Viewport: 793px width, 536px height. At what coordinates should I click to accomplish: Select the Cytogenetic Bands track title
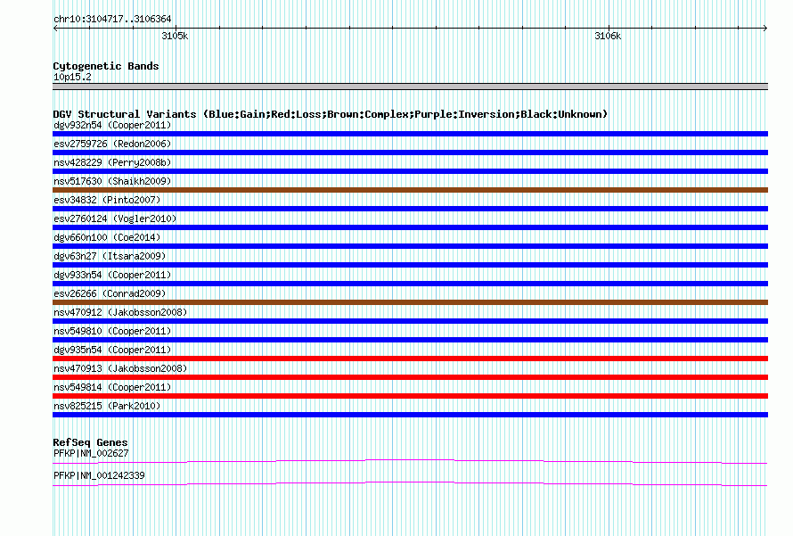(x=106, y=66)
